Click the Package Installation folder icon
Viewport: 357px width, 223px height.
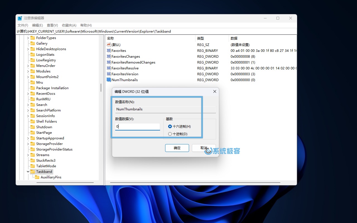coord(33,88)
